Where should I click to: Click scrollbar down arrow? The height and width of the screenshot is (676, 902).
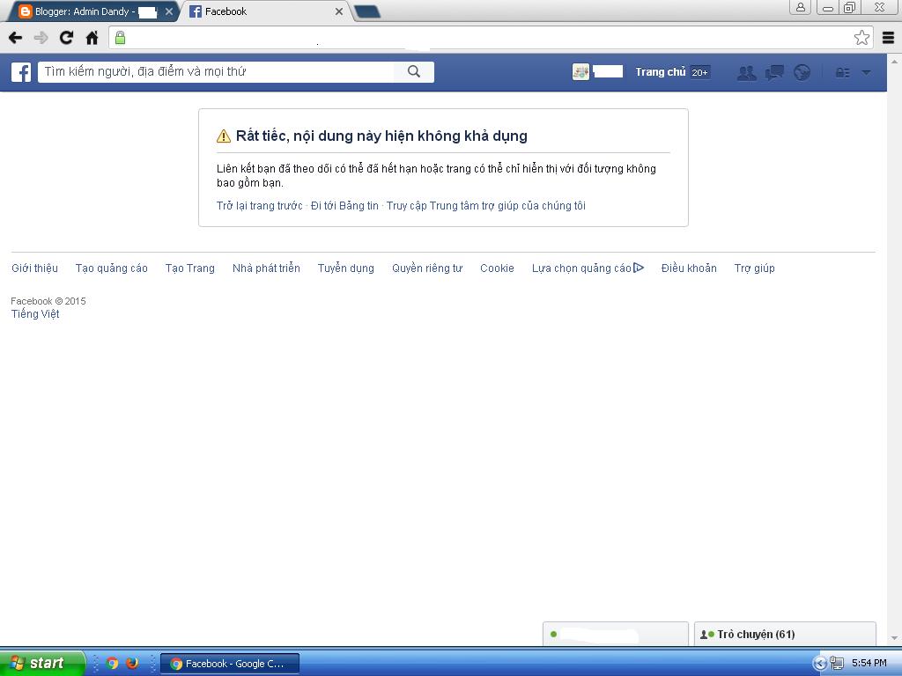point(895,638)
